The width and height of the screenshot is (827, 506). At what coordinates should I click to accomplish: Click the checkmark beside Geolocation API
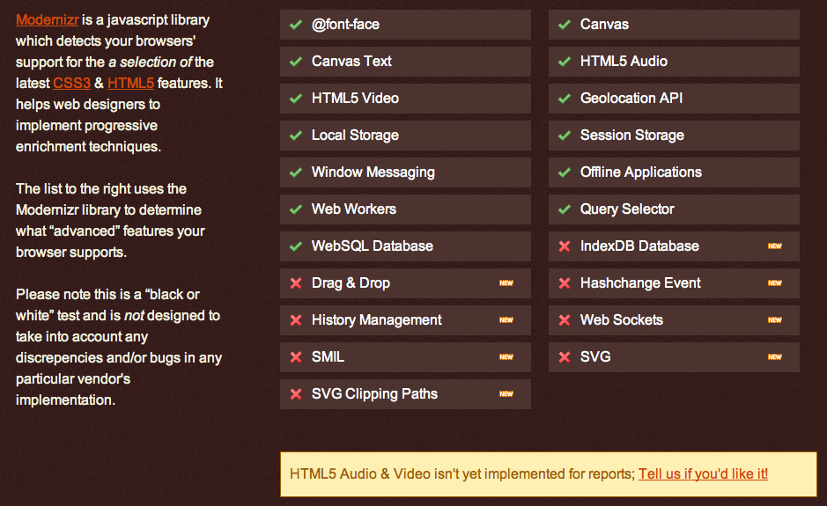[x=565, y=99]
